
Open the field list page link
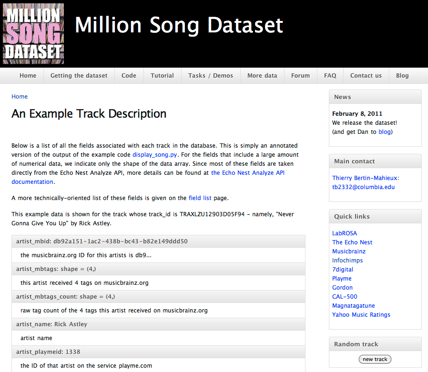pos(200,198)
